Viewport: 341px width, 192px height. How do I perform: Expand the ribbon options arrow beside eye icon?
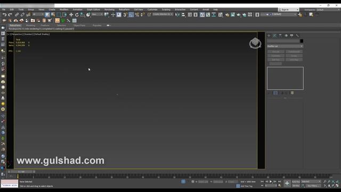(x=110, y=26)
